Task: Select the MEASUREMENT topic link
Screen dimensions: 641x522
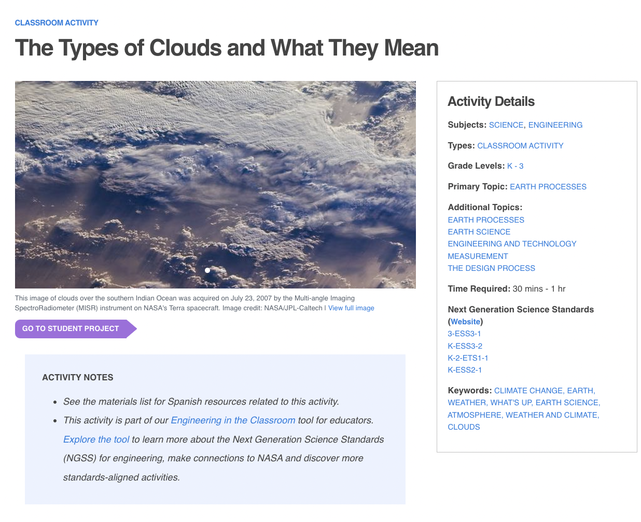Action: (x=478, y=256)
